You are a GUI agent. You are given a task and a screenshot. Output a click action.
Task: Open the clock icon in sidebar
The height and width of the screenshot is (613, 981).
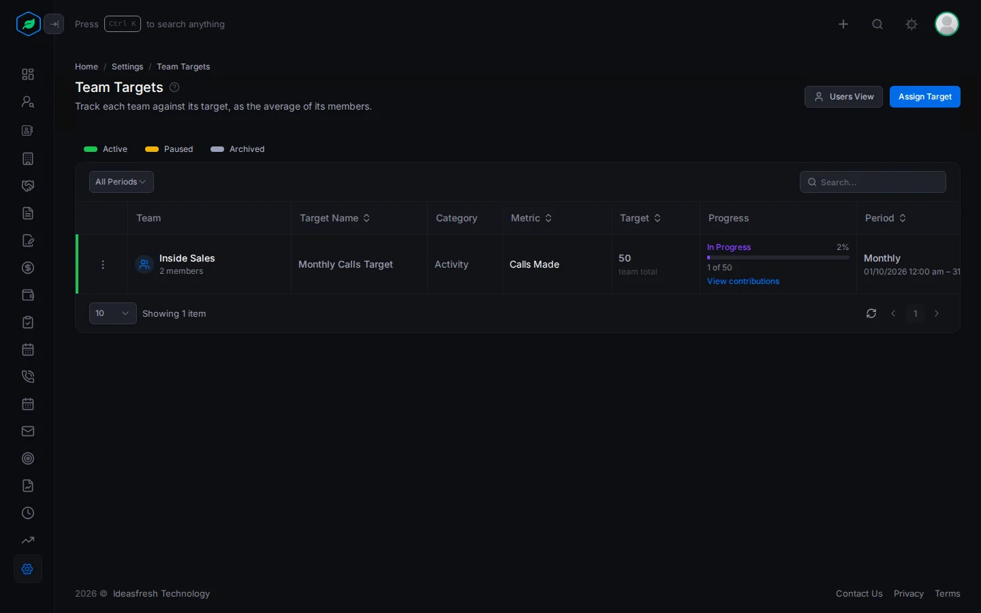click(28, 513)
